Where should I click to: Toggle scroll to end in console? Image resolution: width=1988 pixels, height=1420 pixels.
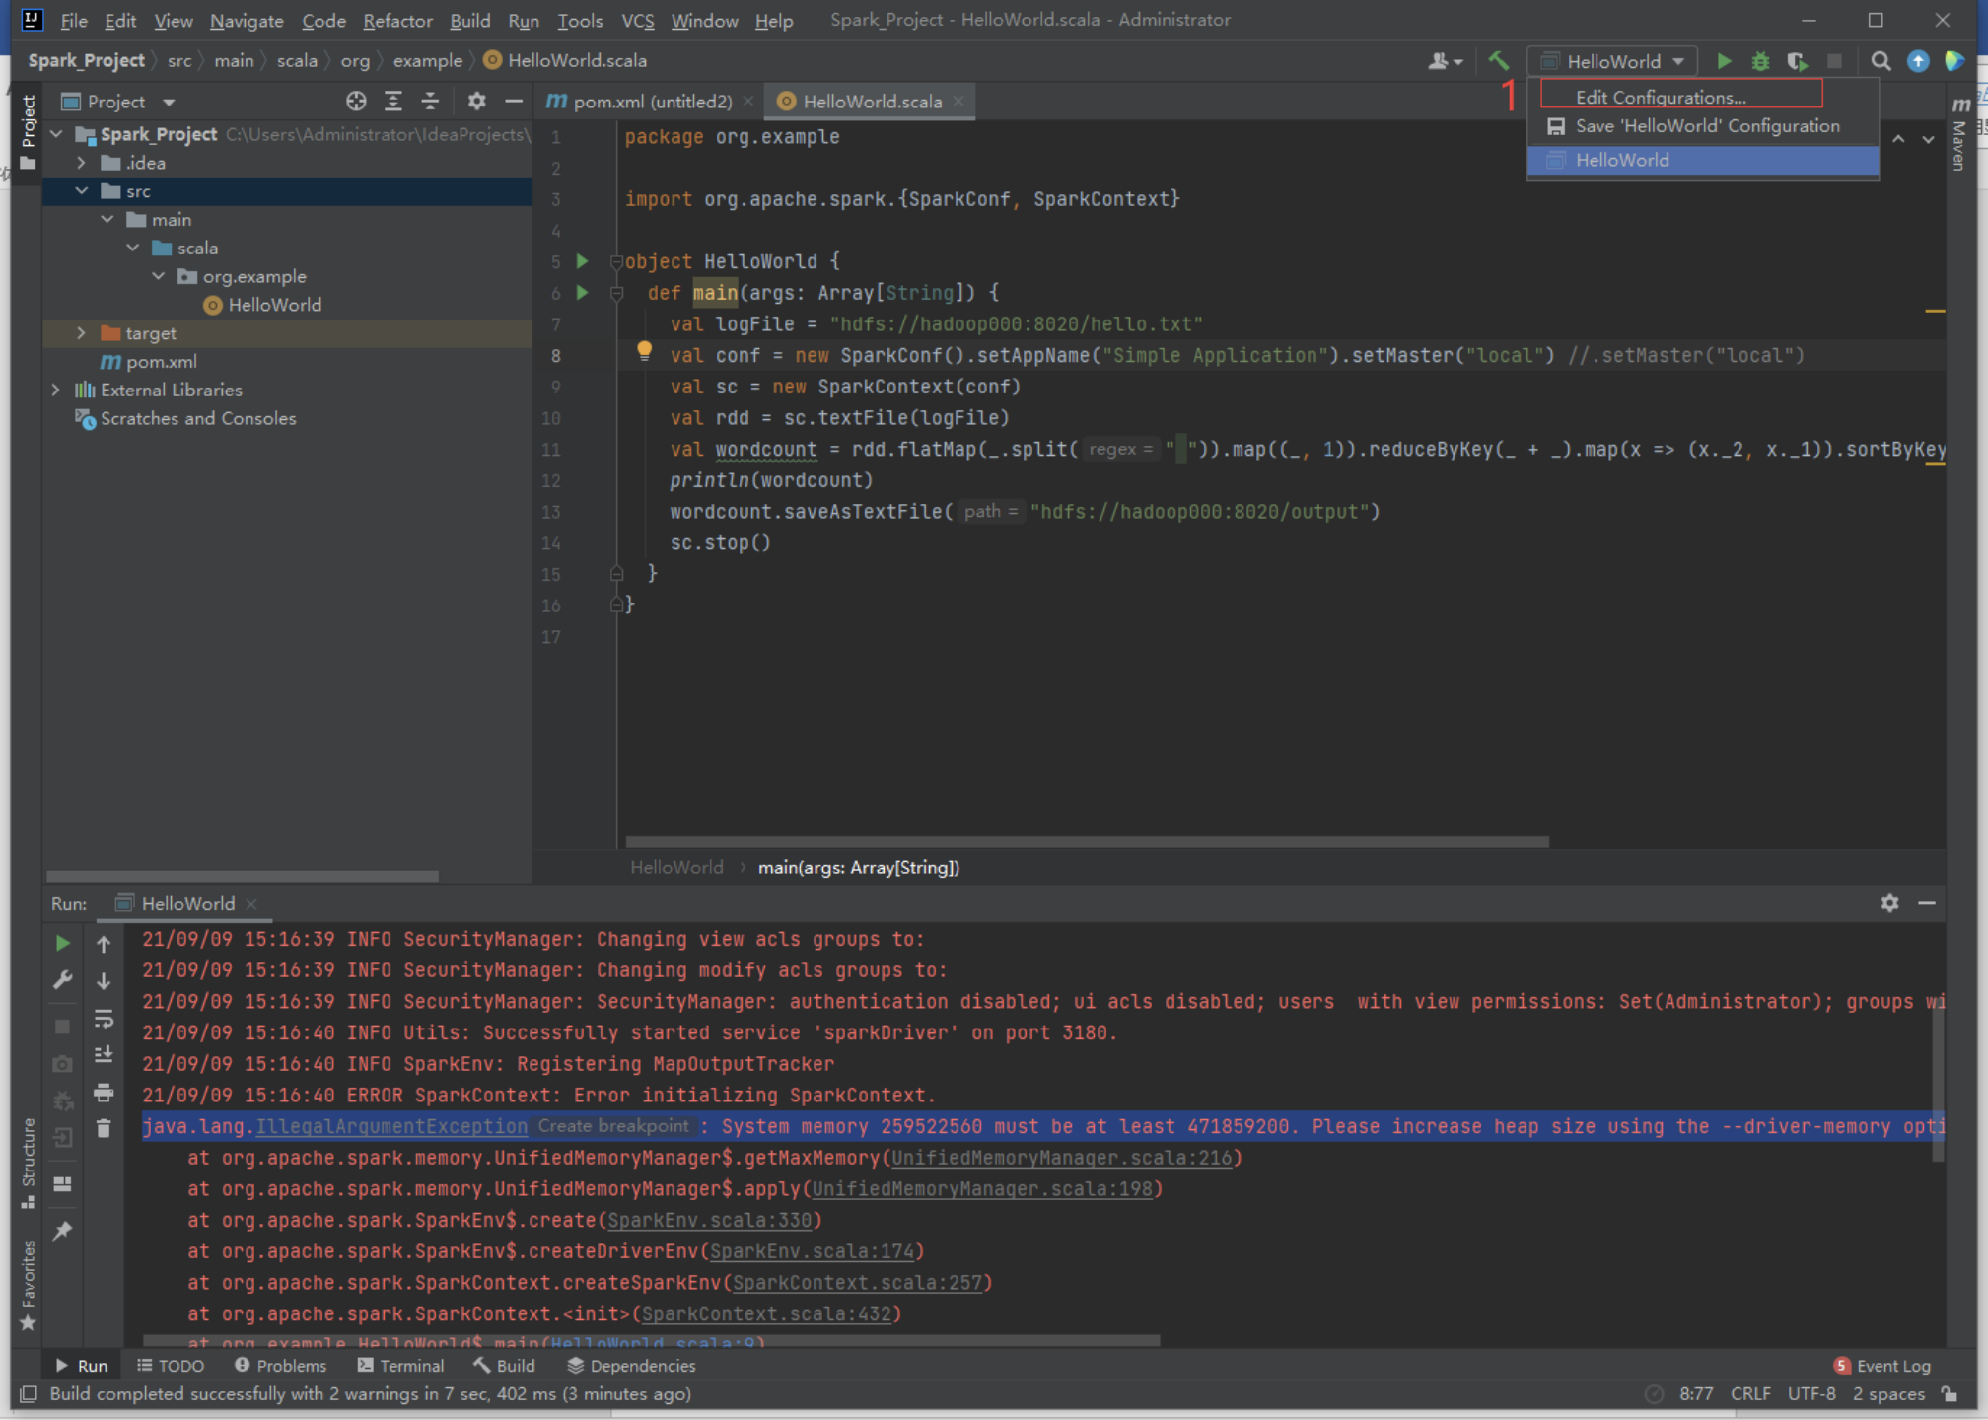click(104, 1055)
